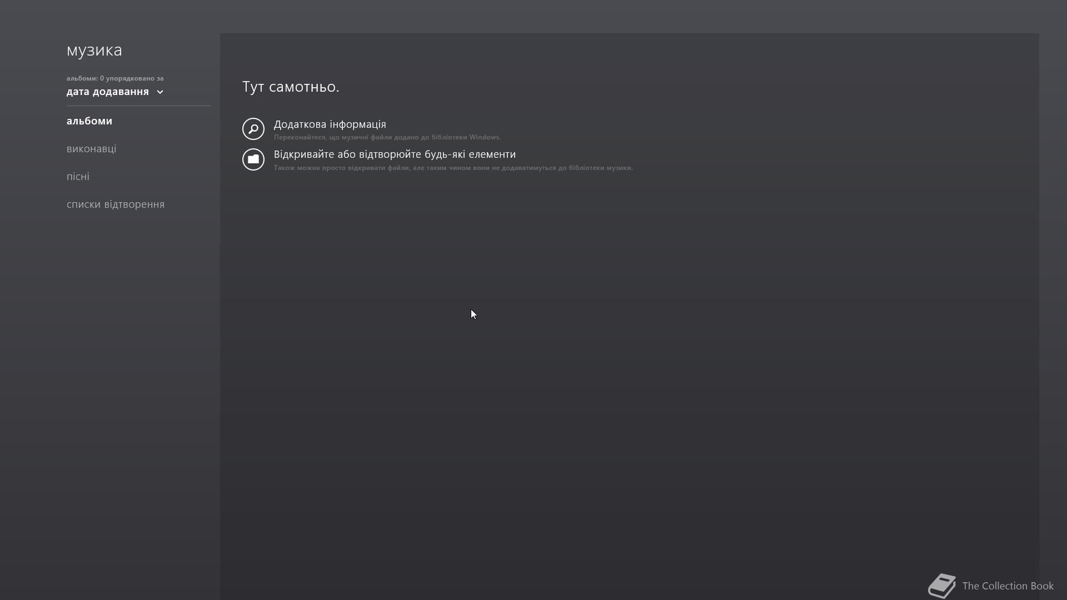The width and height of the screenshot is (1067, 600).
Task: Click the Переконайтеся hint about Windows libraries
Action: click(x=387, y=137)
